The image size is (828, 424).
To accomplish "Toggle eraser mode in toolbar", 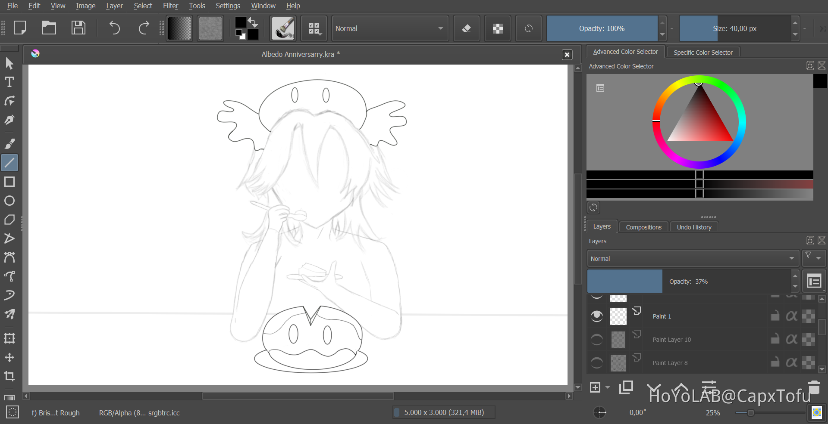I will click(466, 28).
